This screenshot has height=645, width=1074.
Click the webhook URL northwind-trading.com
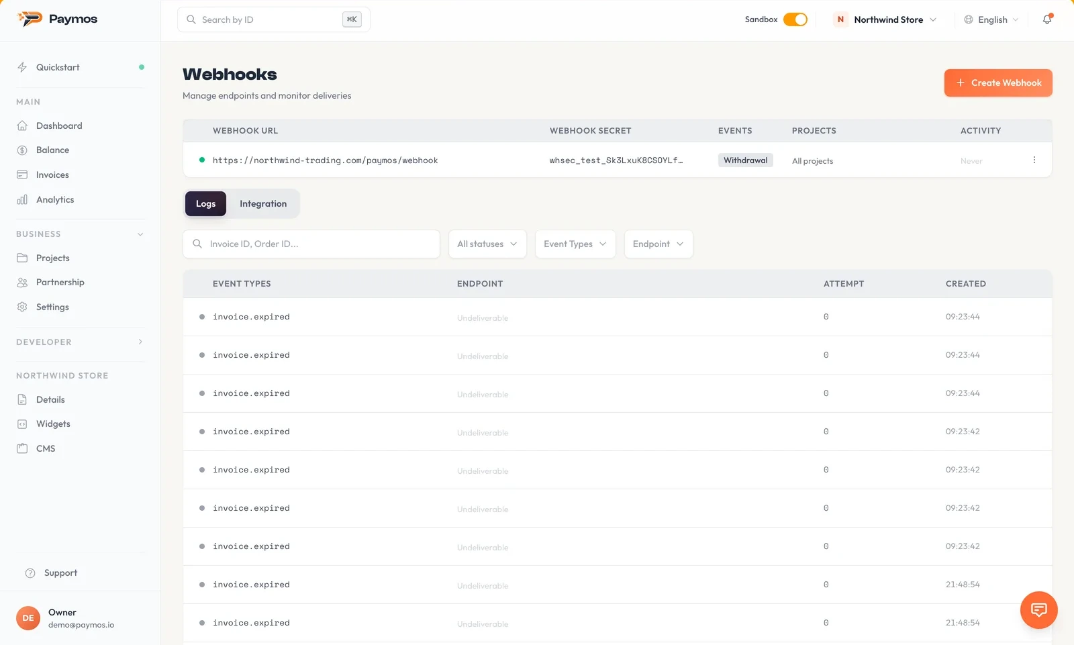click(325, 160)
